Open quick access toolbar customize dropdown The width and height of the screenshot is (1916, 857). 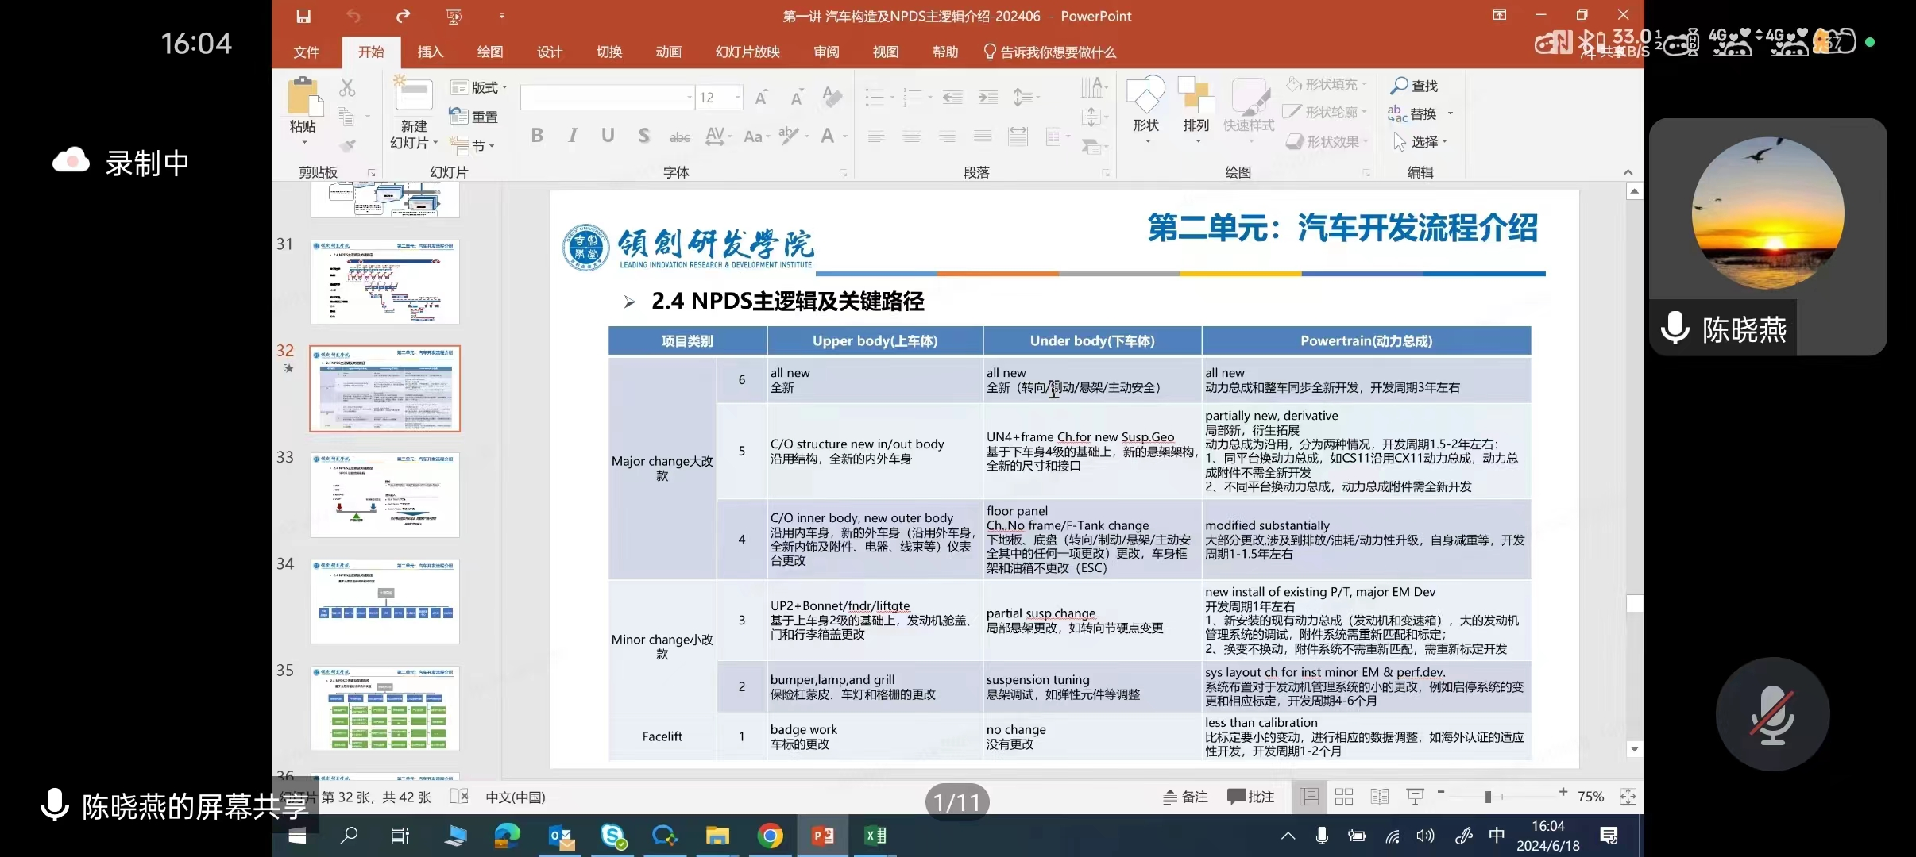501,16
